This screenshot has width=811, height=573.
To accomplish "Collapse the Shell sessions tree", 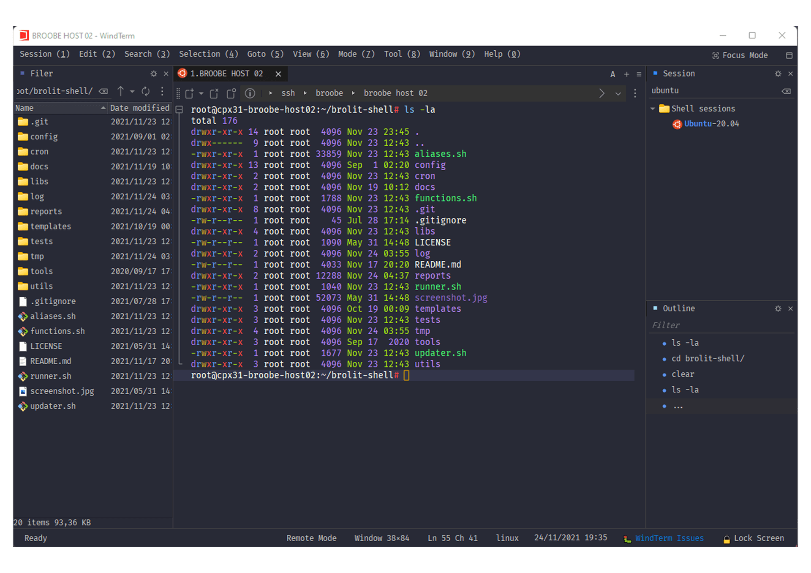I will [x=653, y=108].
